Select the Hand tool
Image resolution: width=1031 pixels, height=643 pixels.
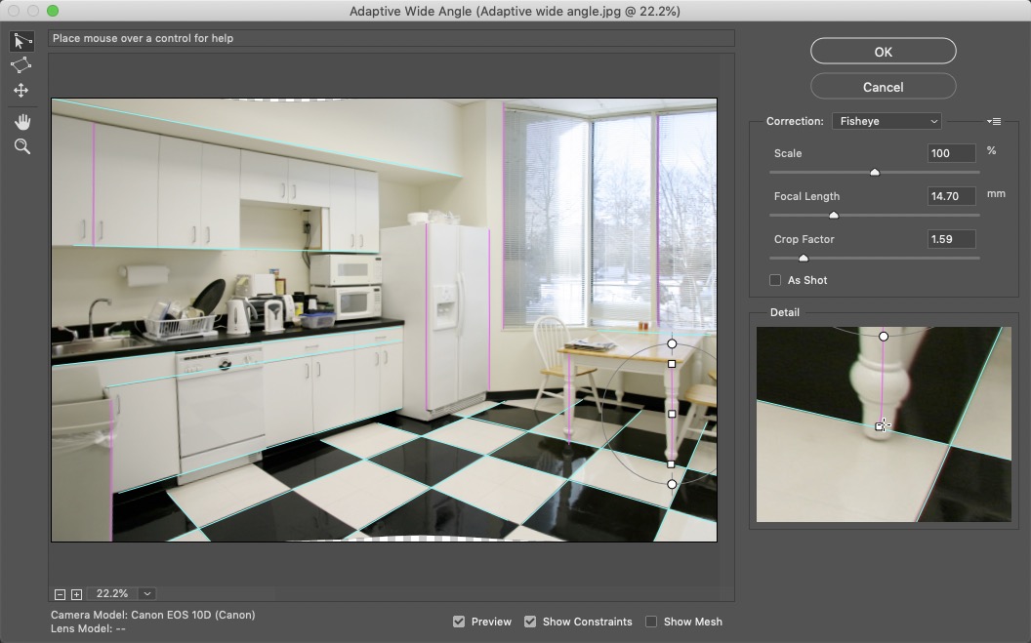click(21, 122)
